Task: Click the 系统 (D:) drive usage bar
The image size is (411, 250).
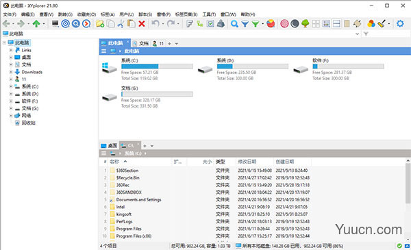Action: click(x=253, y=66)
